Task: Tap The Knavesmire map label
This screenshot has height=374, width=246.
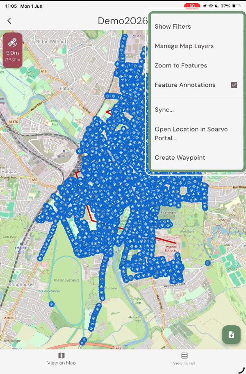Action: coord(66,280)
